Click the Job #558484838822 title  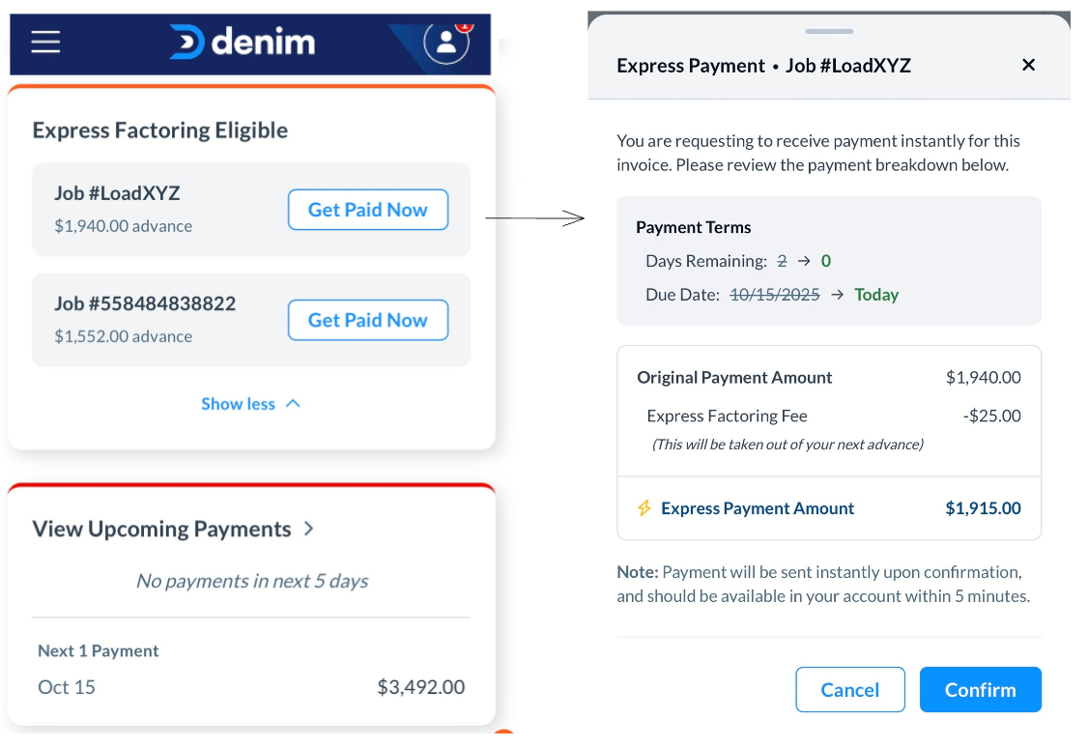[145, 303]
